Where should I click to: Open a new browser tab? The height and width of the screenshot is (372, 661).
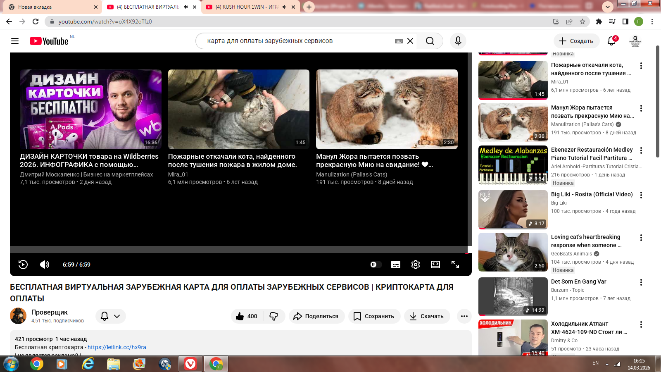point(309,7)
